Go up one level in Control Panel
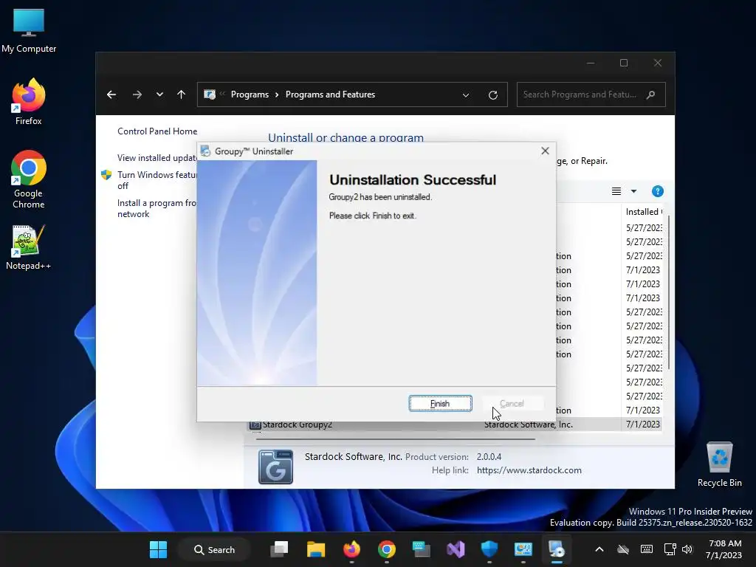This screenshot has height=567, width=756. pyautogui.click(x=182, y=94)
